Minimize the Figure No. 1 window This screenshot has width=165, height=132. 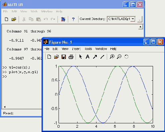pyautogui.click(x=146, y=42)
